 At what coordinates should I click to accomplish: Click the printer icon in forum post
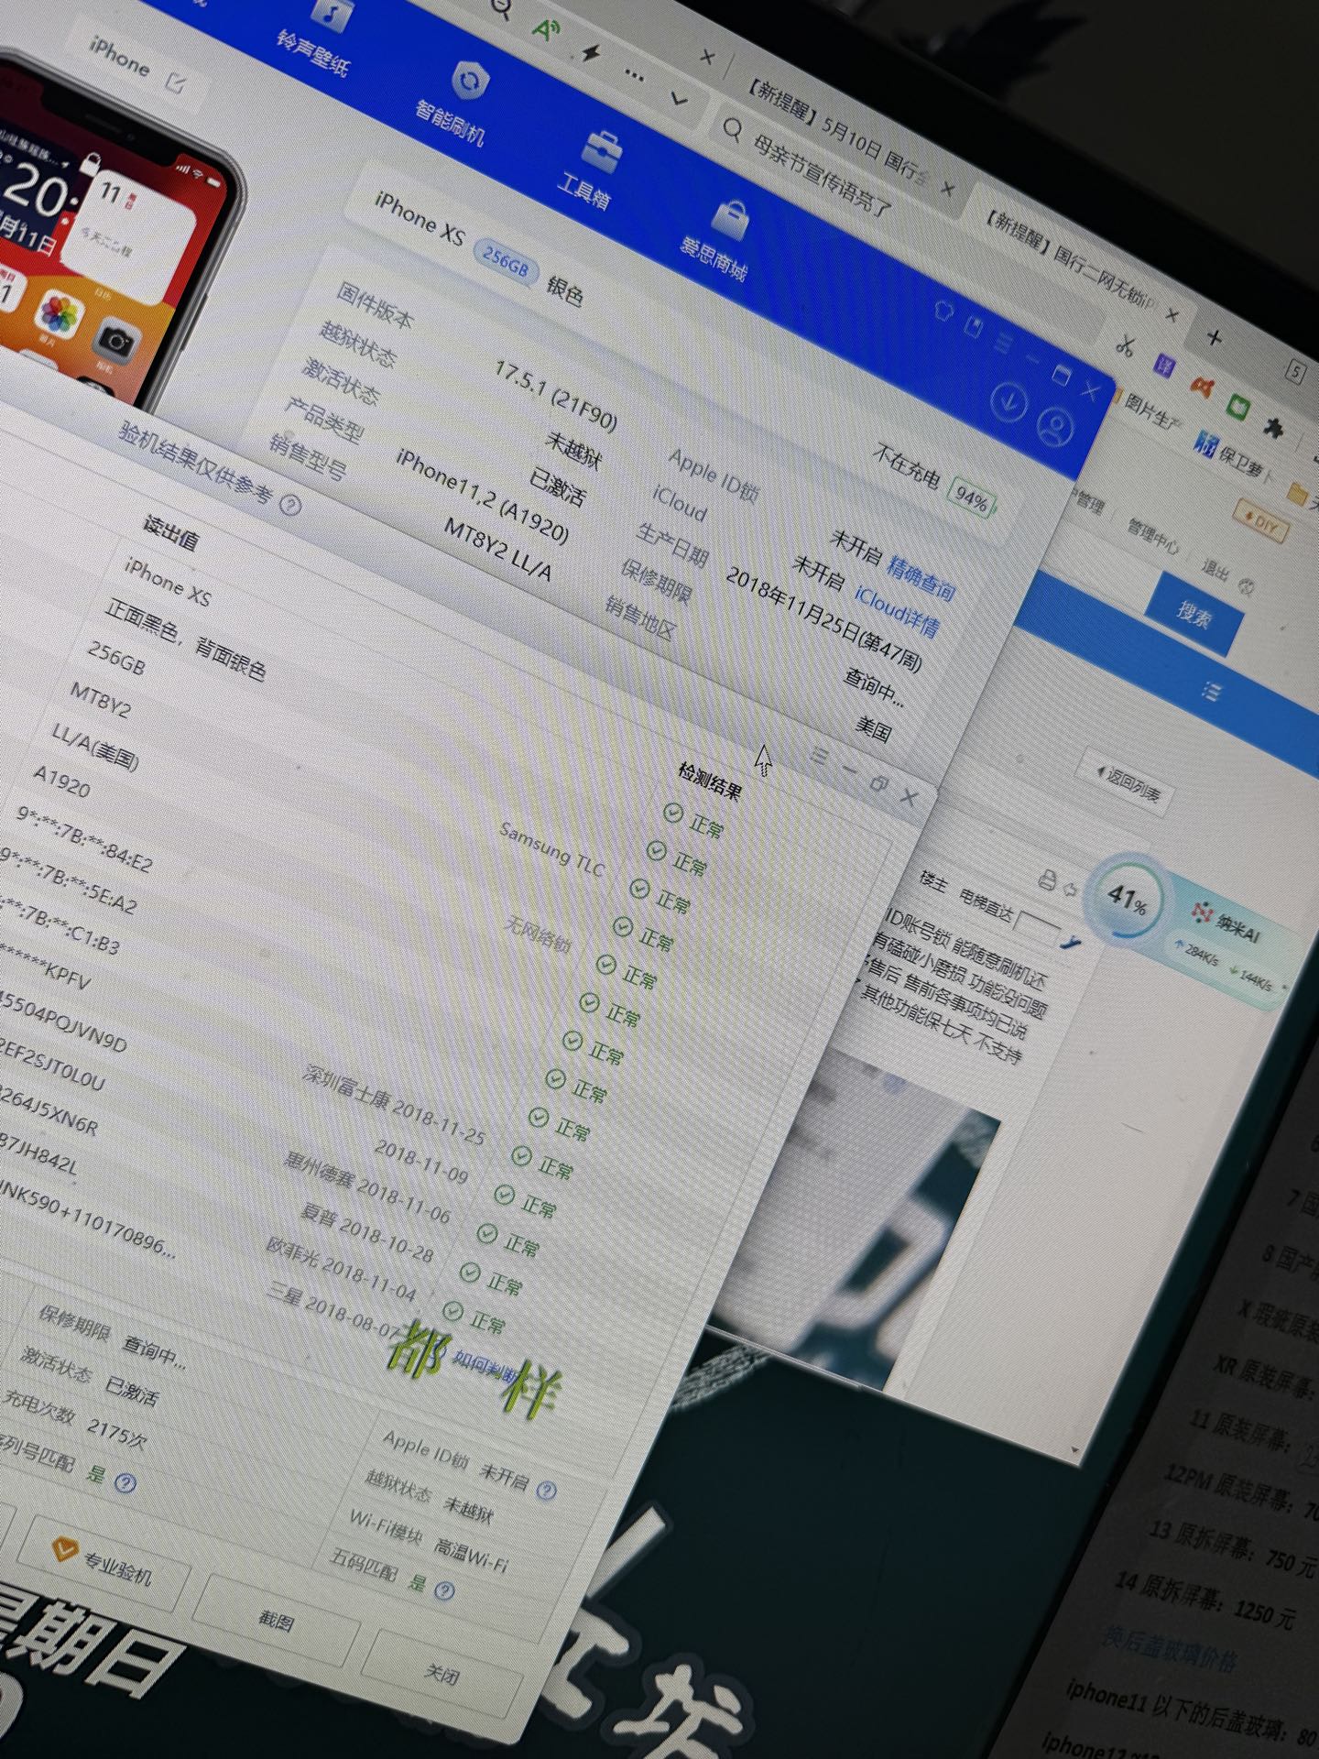1047,879
